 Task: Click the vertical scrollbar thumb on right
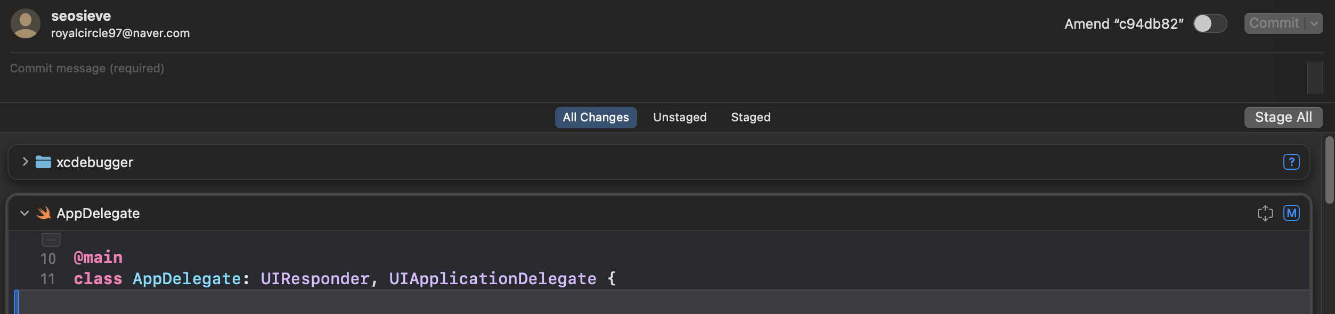[1330, 170]
